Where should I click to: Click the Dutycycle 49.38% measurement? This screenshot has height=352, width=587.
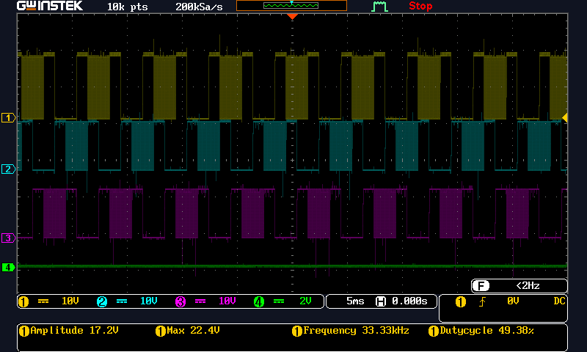[486, 330]
